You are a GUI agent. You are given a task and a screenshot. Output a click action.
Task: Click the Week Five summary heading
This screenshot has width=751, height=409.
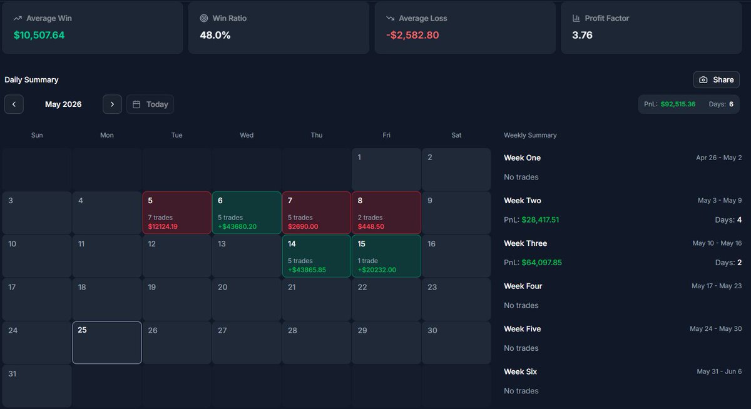click(x=523, y=329)
